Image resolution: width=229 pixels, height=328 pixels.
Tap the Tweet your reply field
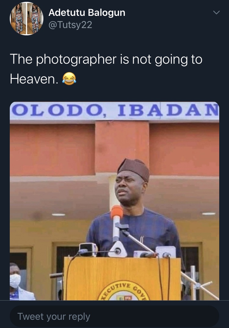coord(114,316)
